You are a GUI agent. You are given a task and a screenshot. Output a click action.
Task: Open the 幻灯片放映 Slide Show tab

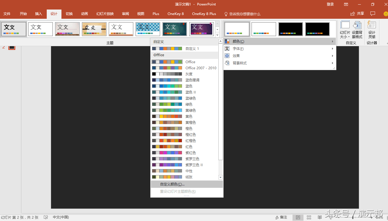coord(105,14)
